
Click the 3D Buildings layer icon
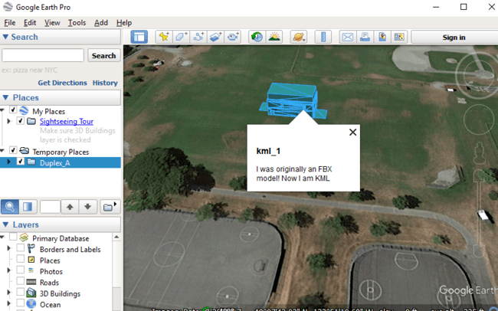(x=31, y=293)
